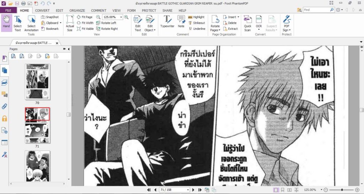Enable continuous facing view mode

296,190
